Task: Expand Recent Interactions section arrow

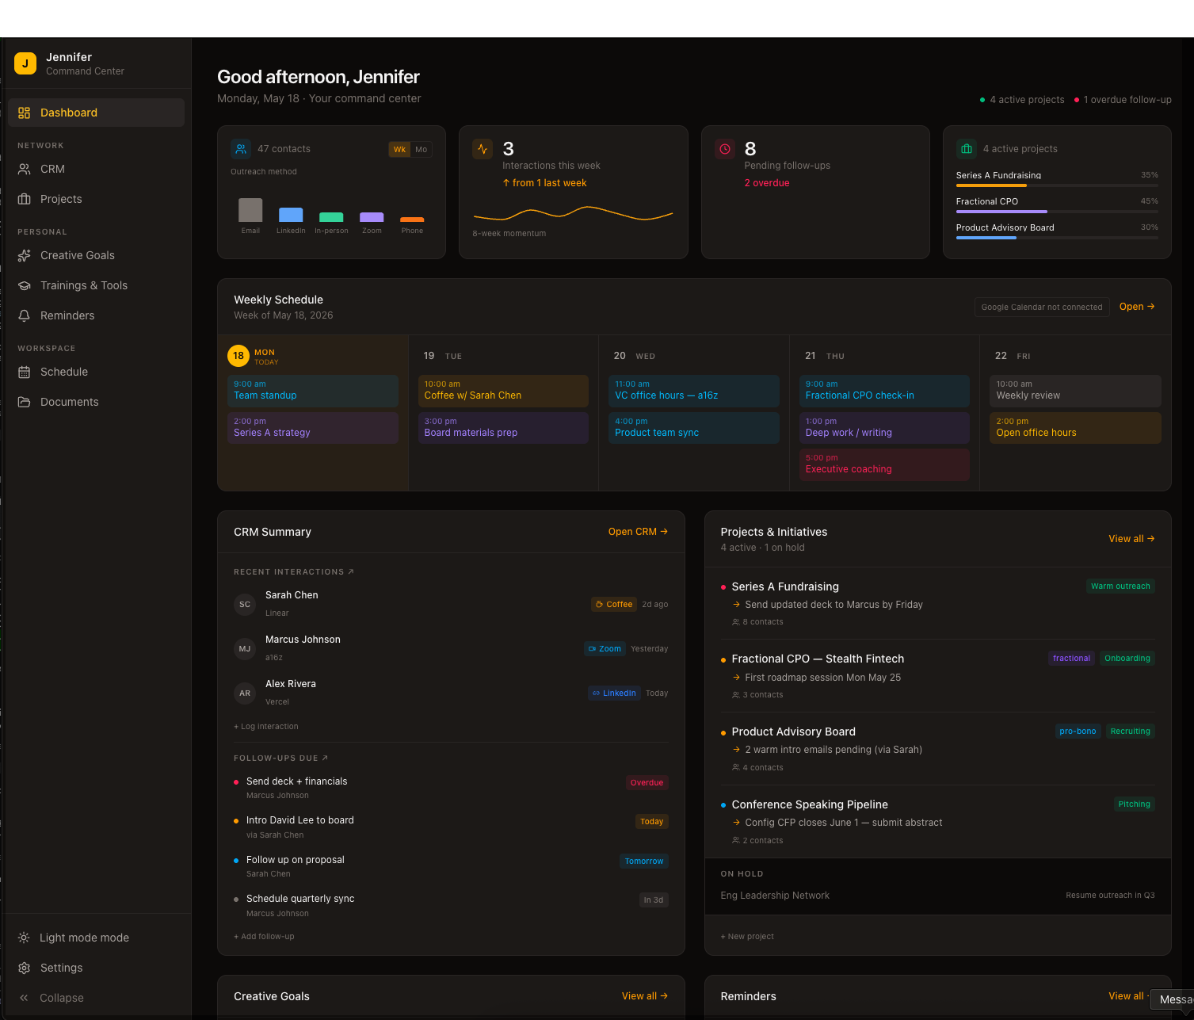Action: coord(351,571)
